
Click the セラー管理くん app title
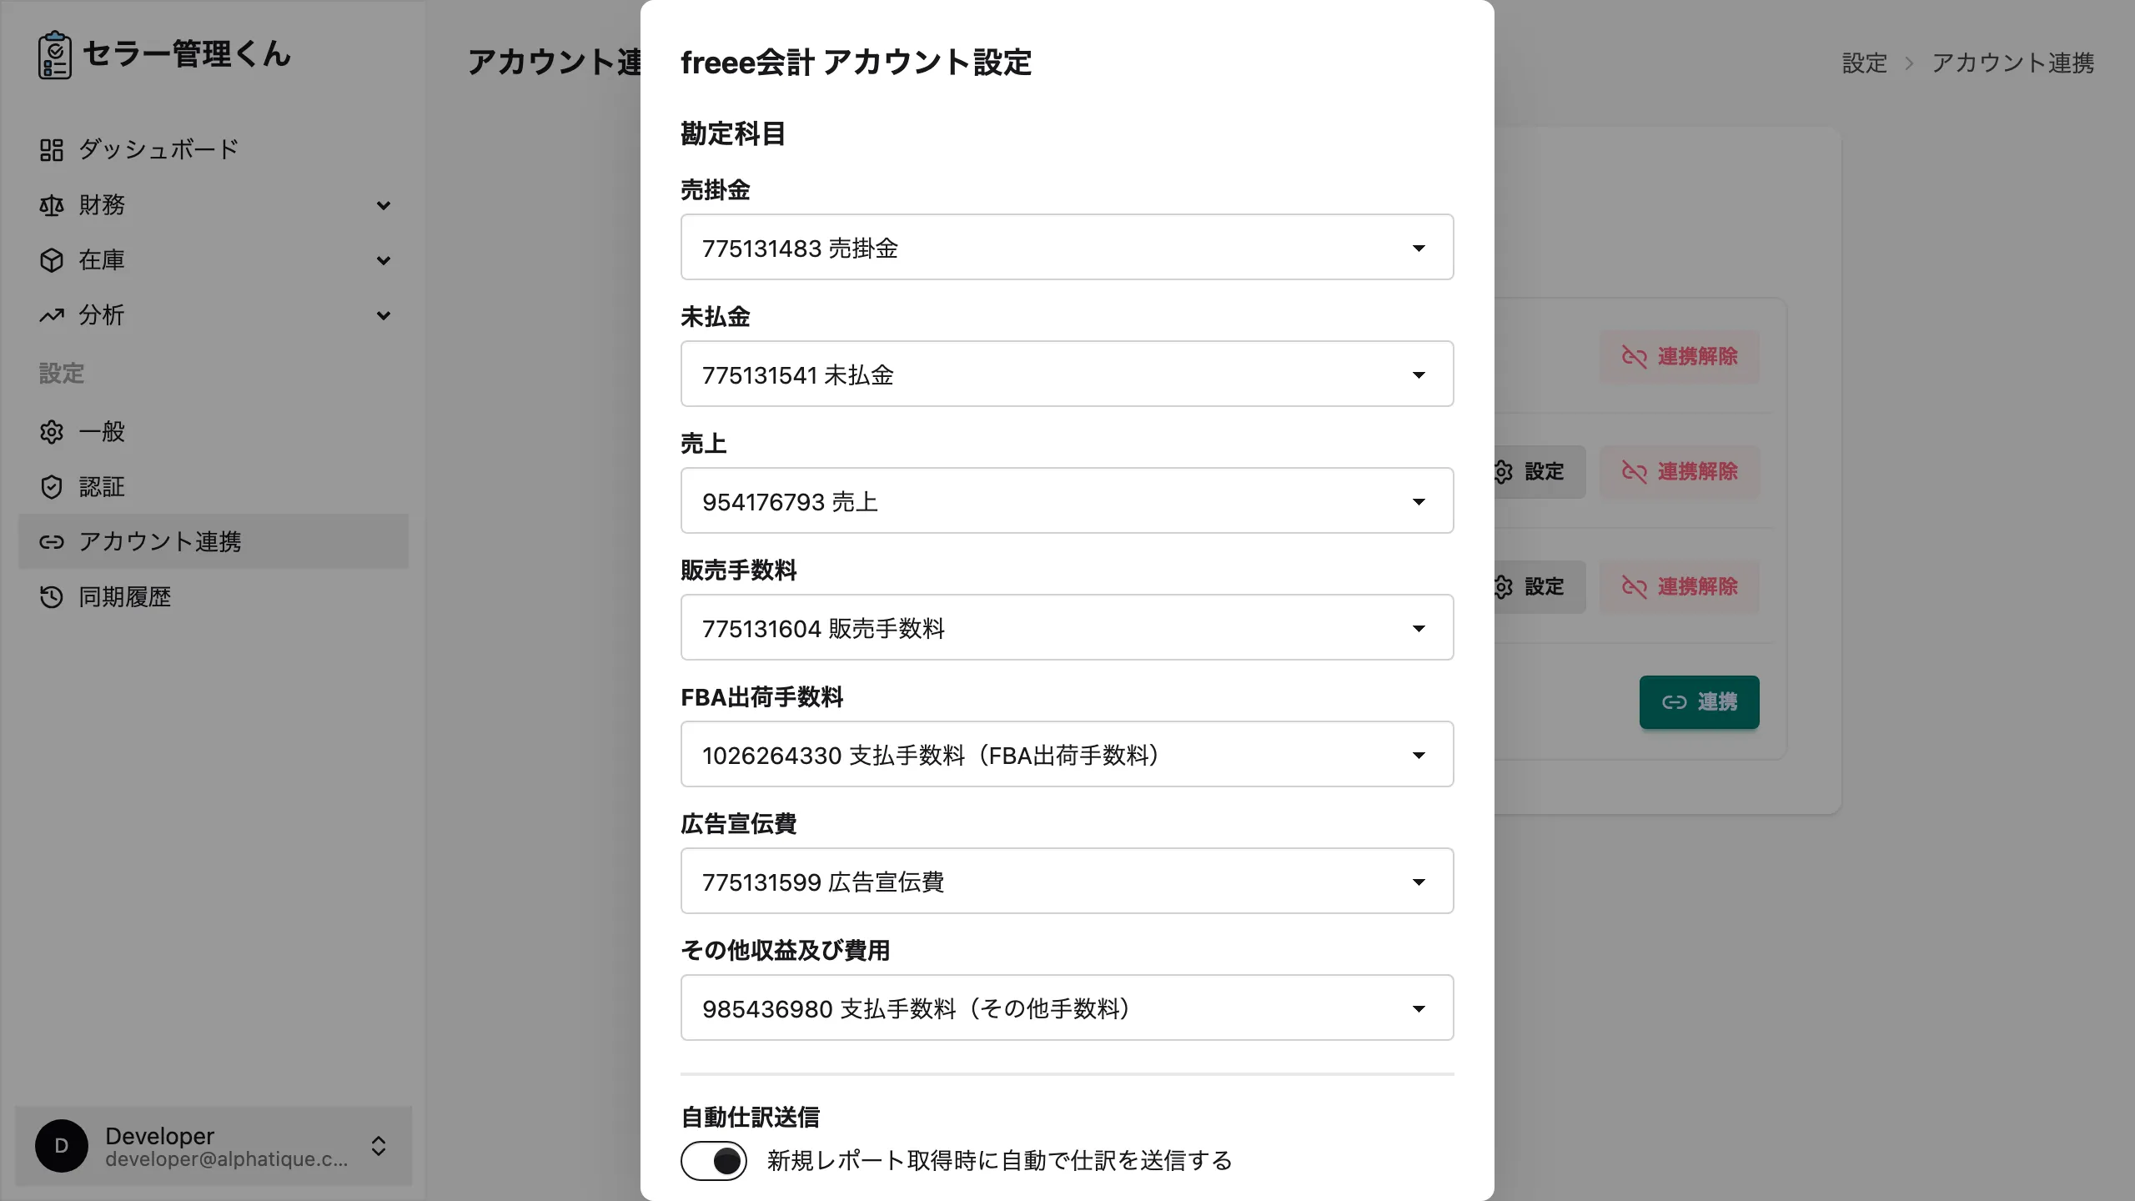coord(187,55)
